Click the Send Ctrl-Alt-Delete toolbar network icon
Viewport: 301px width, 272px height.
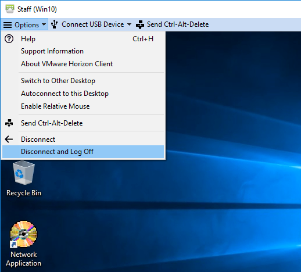(x=140, y=24)
